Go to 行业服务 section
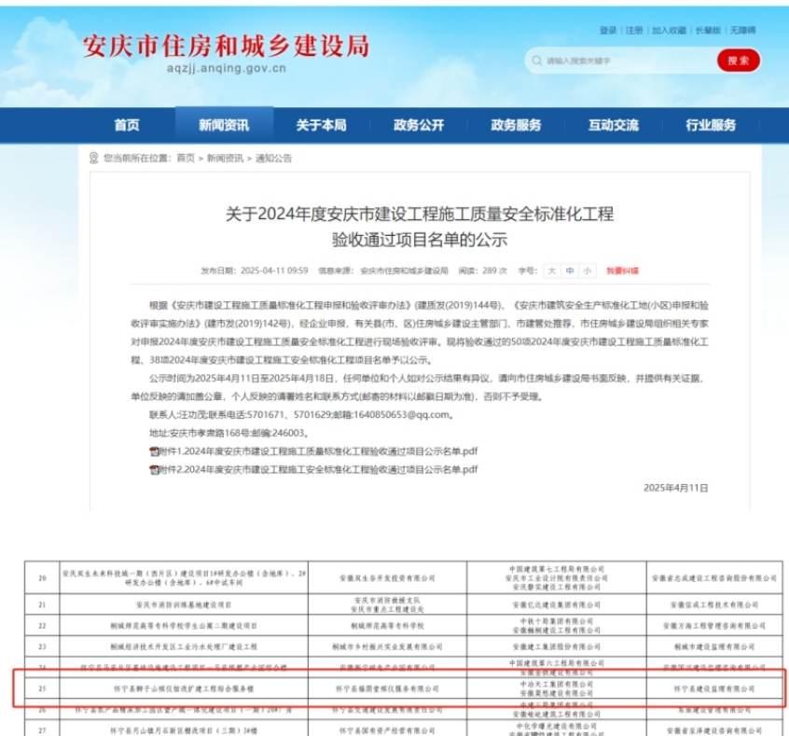The width and height of the screenshot is (789, 736). 711,125
